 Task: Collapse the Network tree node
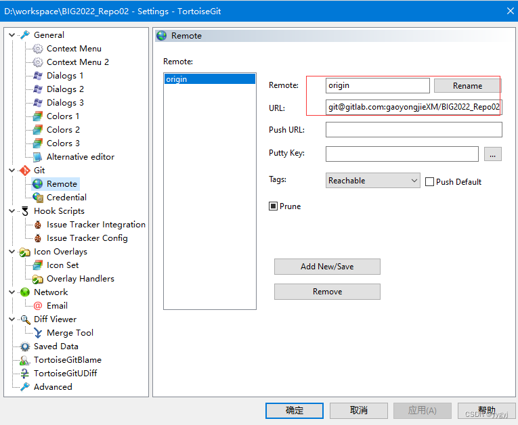[12, 292]
